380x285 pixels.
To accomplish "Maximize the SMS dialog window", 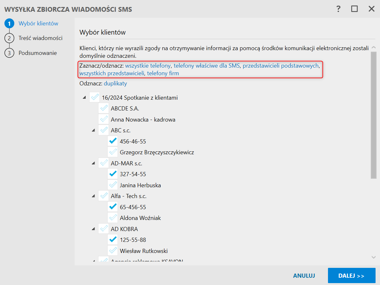I will point(354,9).
